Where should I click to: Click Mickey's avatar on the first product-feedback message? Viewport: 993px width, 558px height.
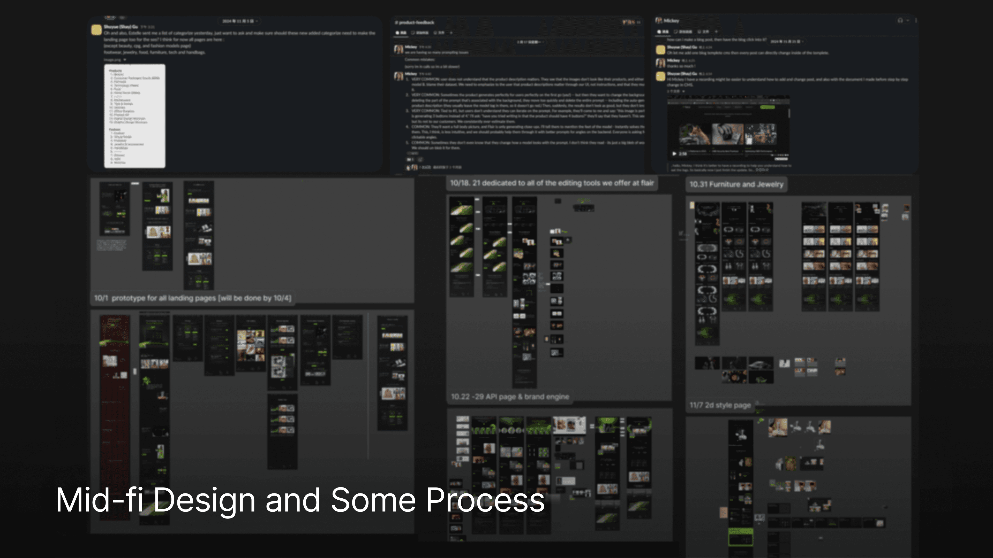pyautogui.click(x=398, y=49)
